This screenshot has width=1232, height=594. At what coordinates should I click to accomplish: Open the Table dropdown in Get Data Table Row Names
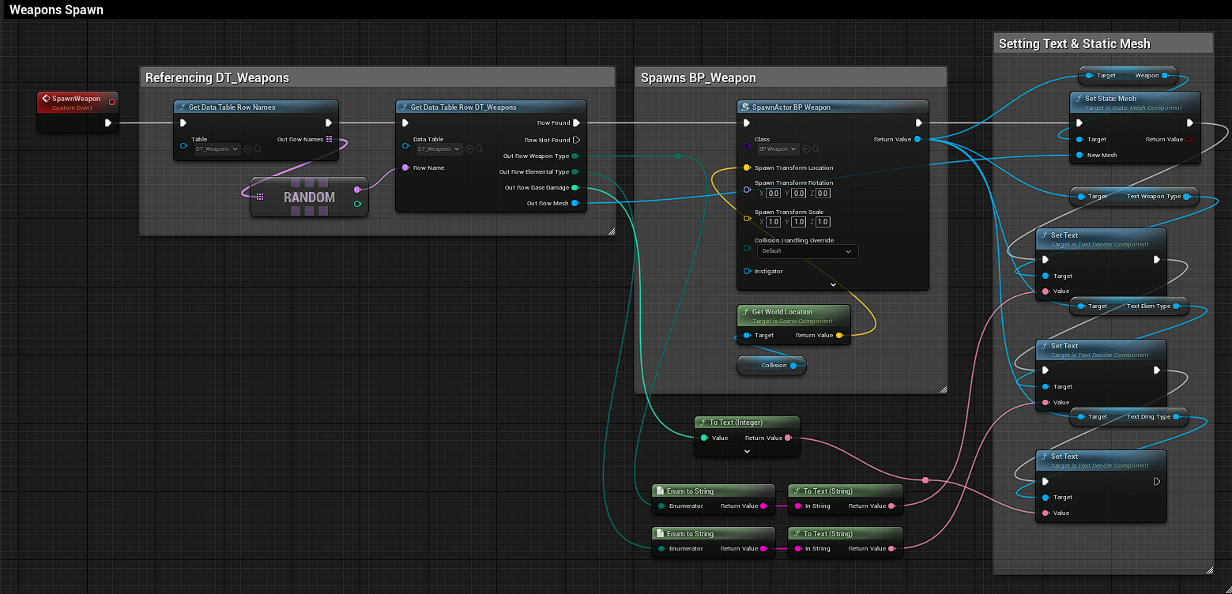[217, 148]
